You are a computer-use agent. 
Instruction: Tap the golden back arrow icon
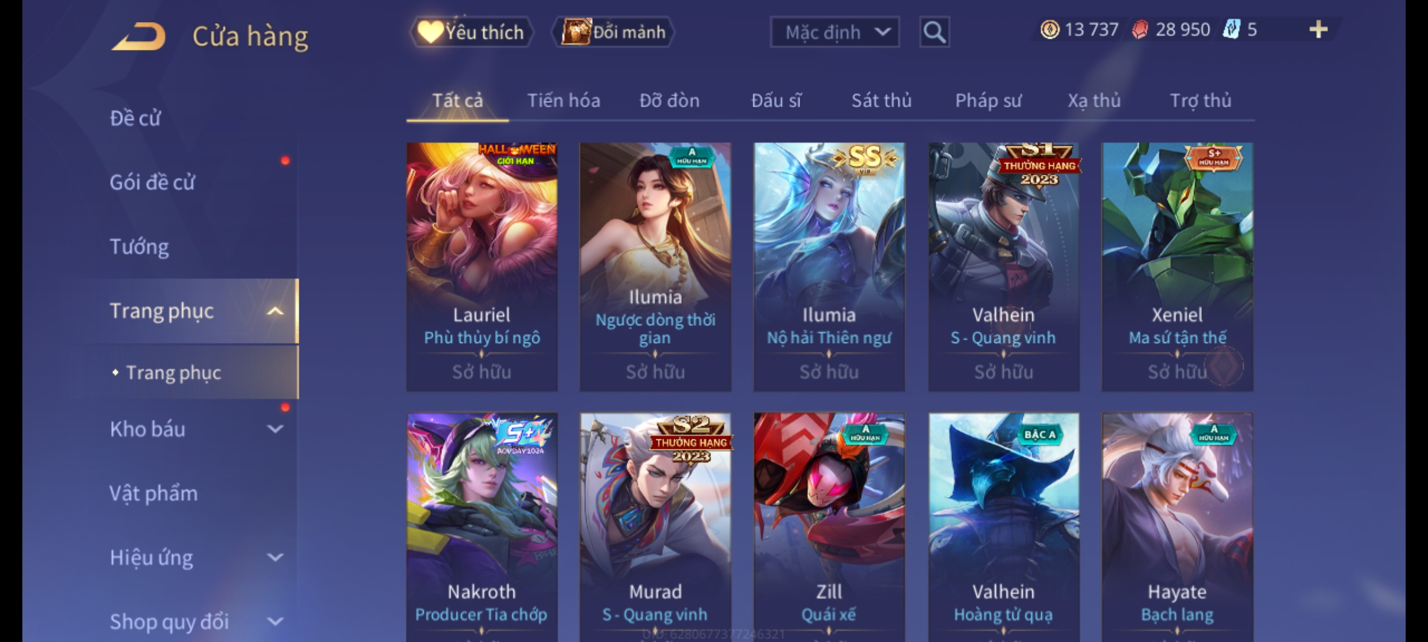[138, 36]
